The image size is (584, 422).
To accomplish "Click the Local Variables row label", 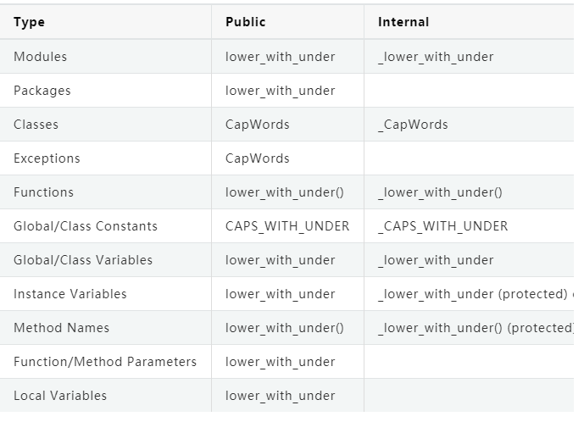I will pos(60,396).
